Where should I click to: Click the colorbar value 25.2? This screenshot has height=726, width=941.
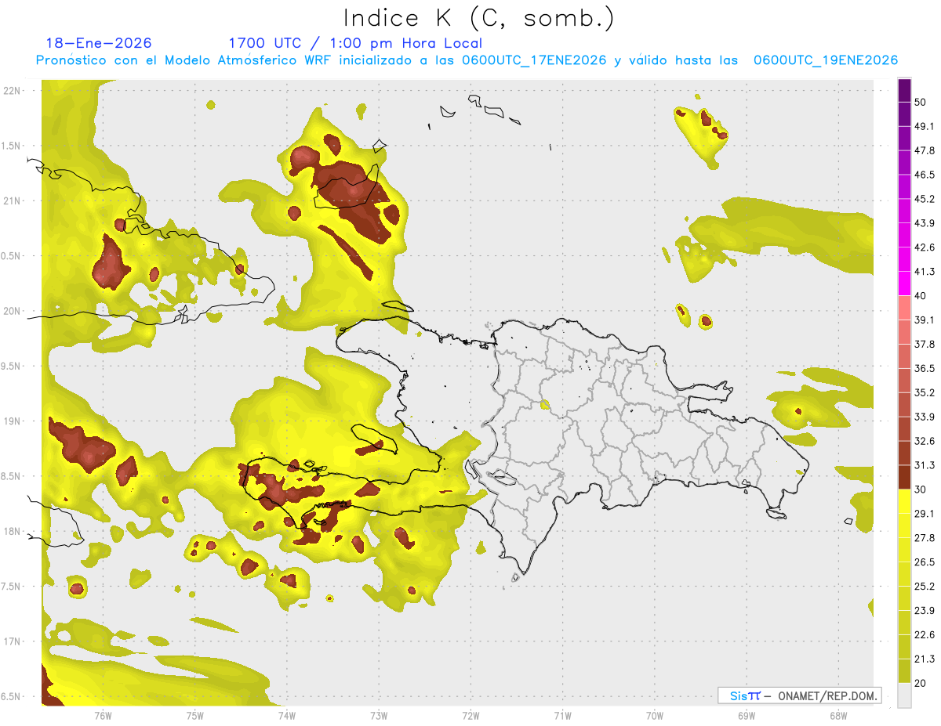(x=925, y=586)
